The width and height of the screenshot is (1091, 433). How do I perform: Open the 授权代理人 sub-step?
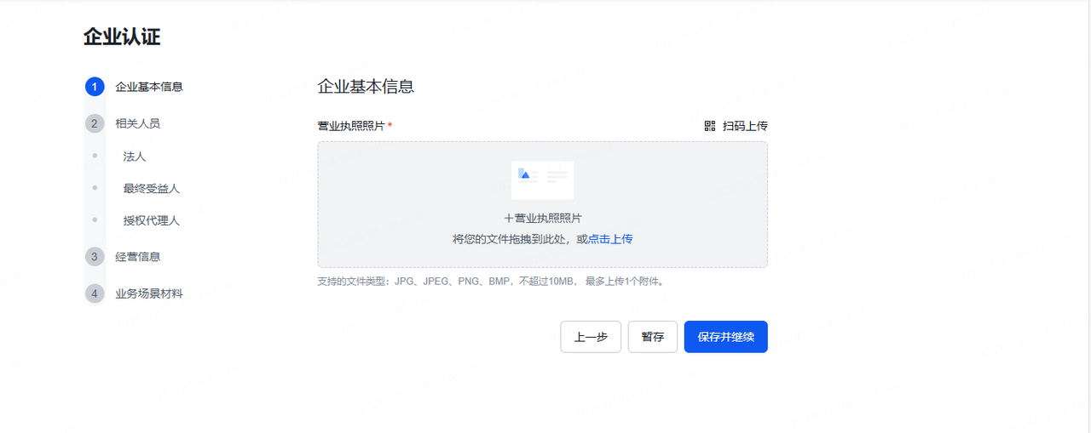tap(152, 220)
